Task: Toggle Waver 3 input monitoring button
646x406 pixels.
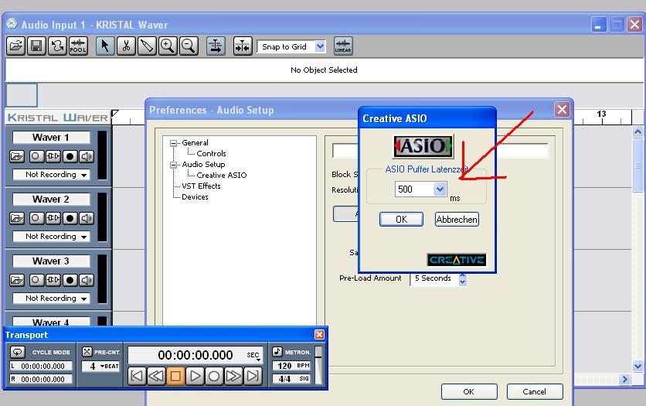Action: coord(53,280)
